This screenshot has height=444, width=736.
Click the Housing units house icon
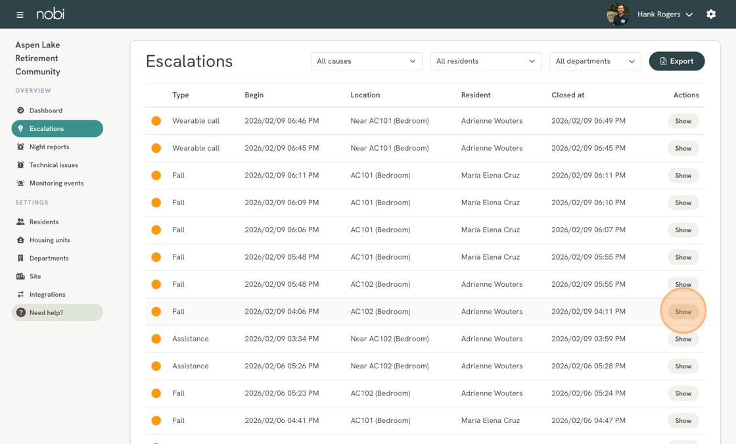20,240
